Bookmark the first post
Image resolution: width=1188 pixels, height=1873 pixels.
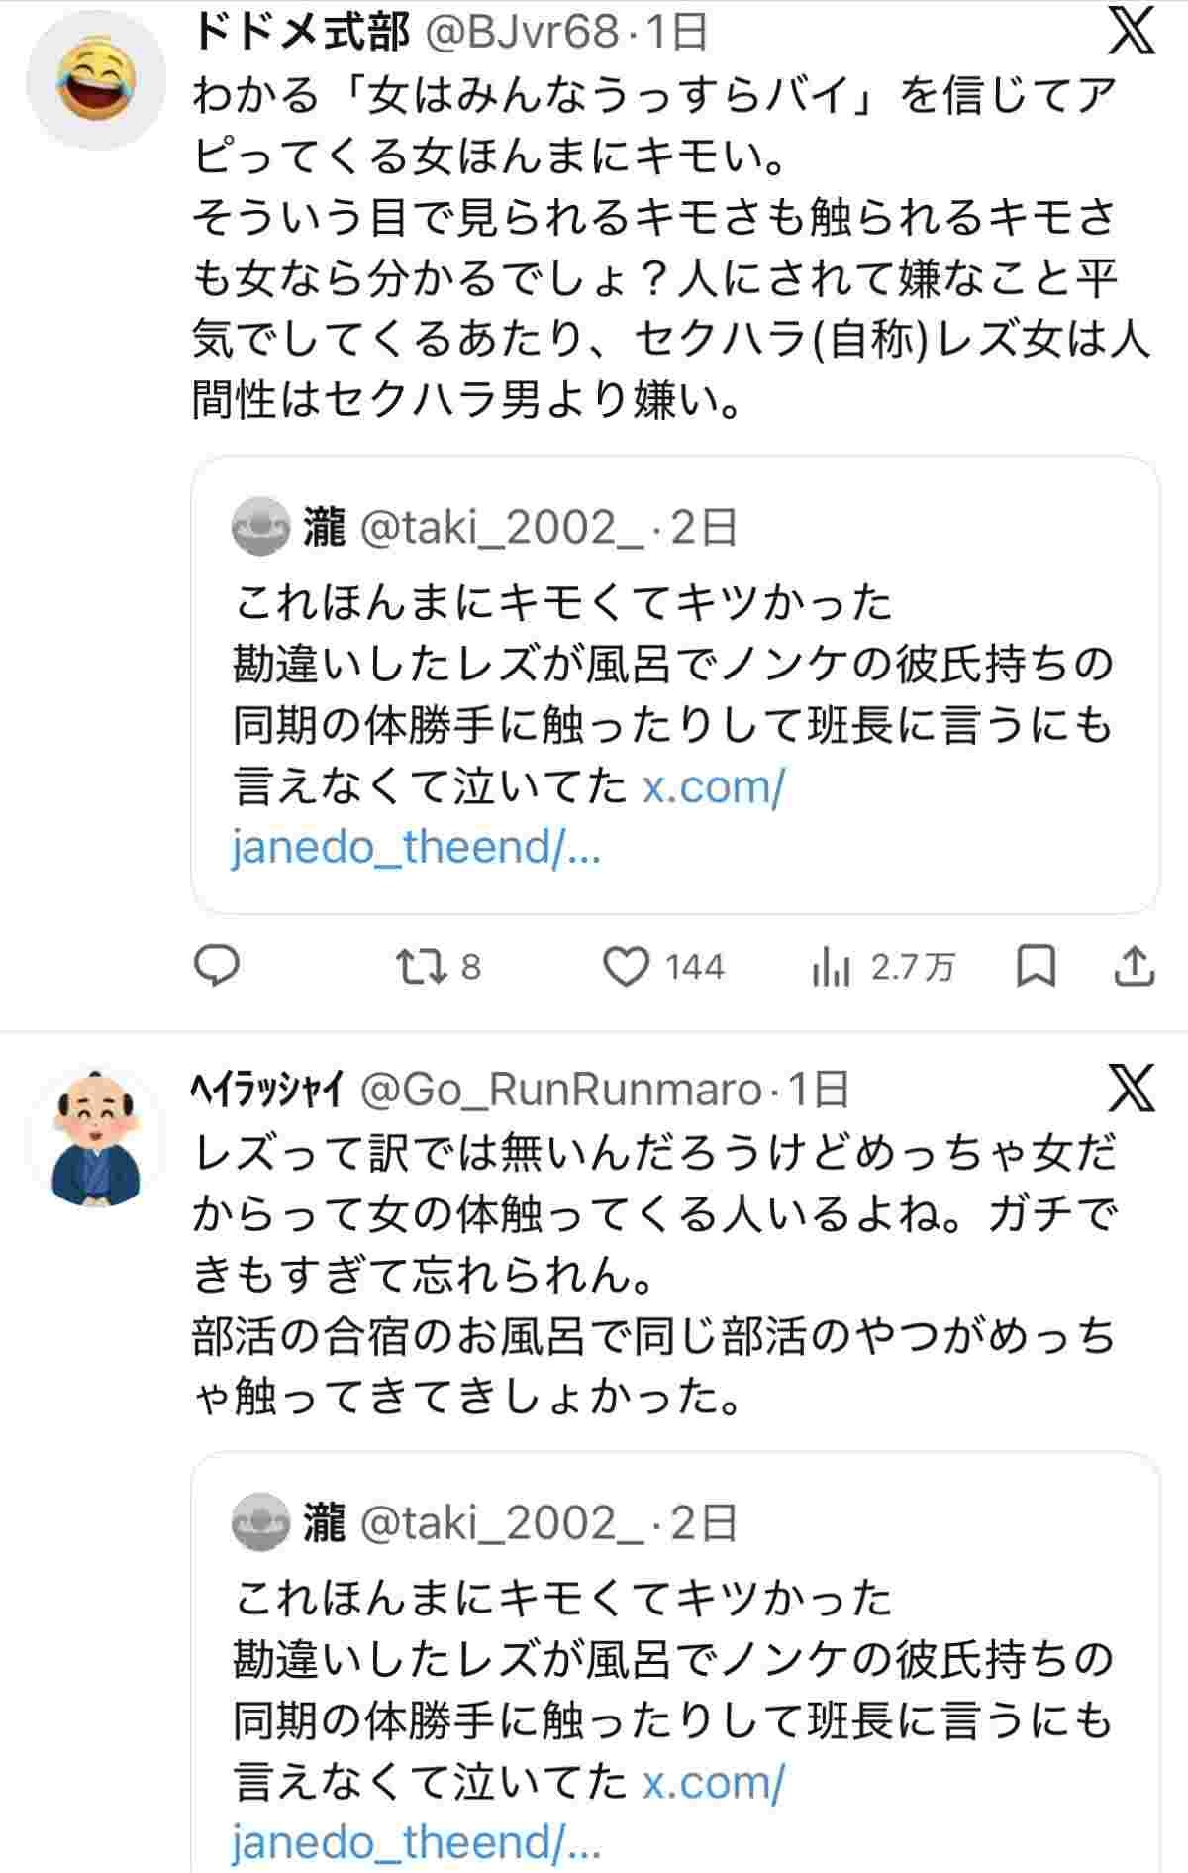(1037, 966)
